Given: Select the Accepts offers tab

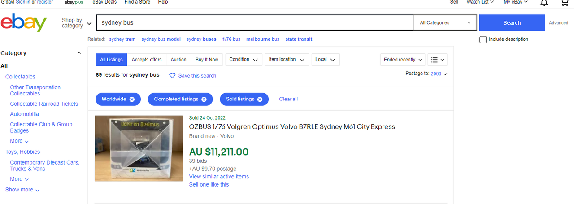Looking at the screenshot, I should click(x=147, y=60).
